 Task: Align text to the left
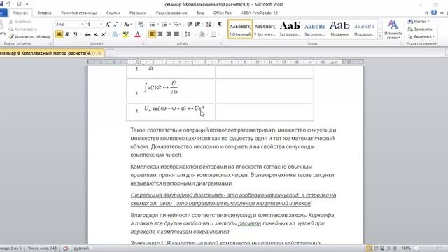pyautogui.click(x=153, y=34)
